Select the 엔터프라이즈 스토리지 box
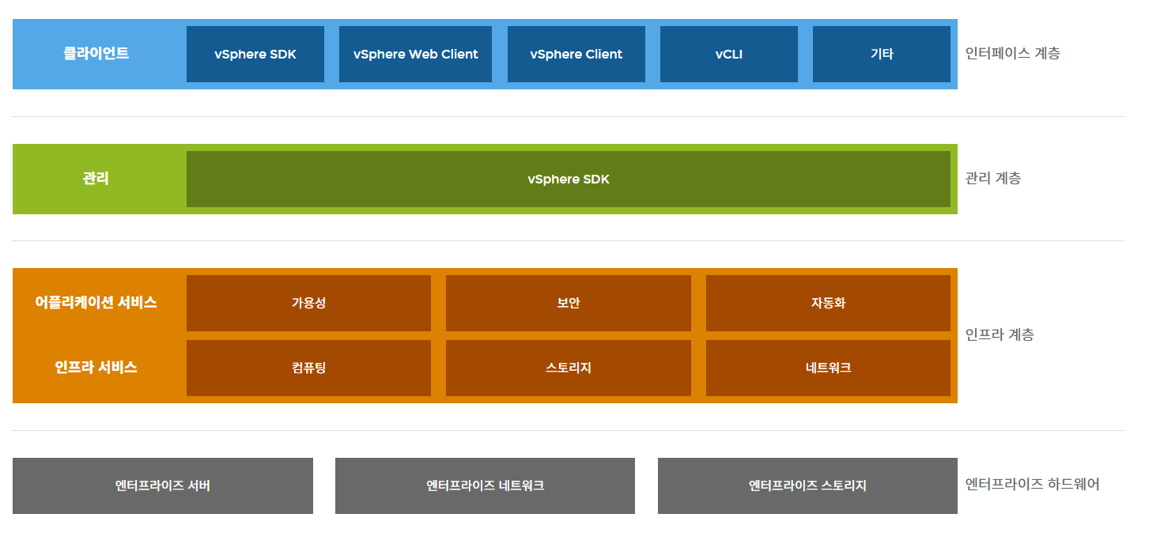Image resolution: width=1149 pixels, height=544 pixels. point(807,485)
